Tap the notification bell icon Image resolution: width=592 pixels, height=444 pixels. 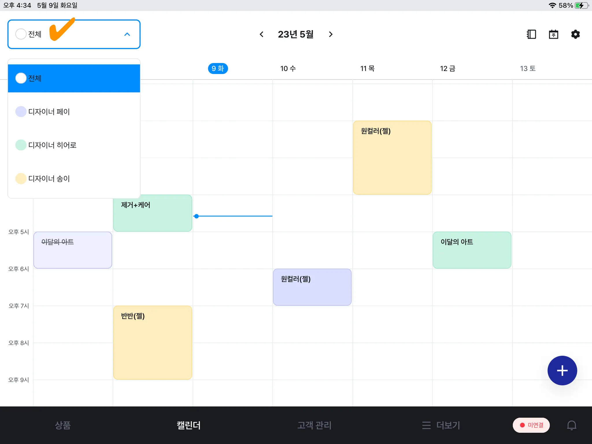point(571,425)
